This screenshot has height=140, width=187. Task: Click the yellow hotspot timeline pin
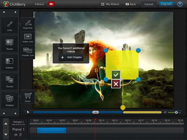pyautogui.click(x=123, y=108)
